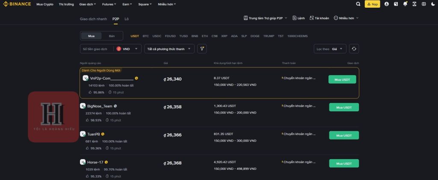438x180 pixels.
Task: Switch to Giao dịch nhanh tab
Action: (x=93, y=19)
